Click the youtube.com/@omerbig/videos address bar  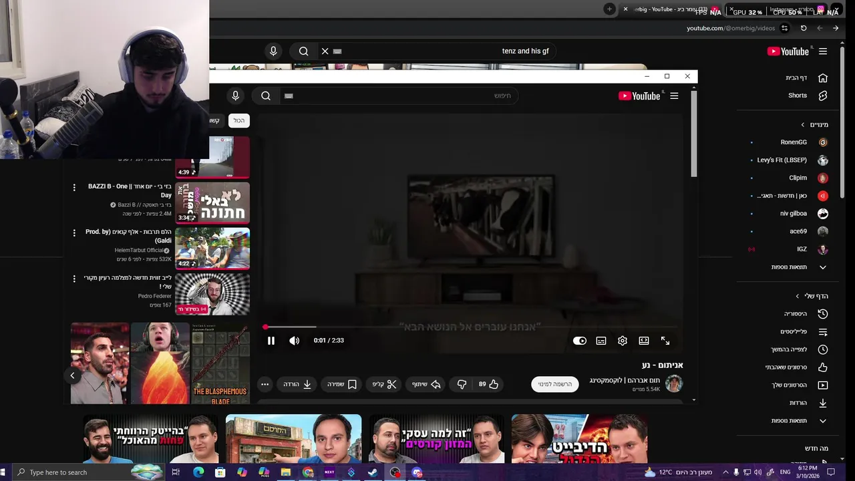click(x=731, y=28)
